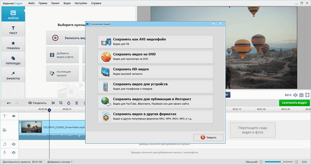Open the Текст sidebar tab
Viewport: 311px width, 165px height.
(13, 29)
